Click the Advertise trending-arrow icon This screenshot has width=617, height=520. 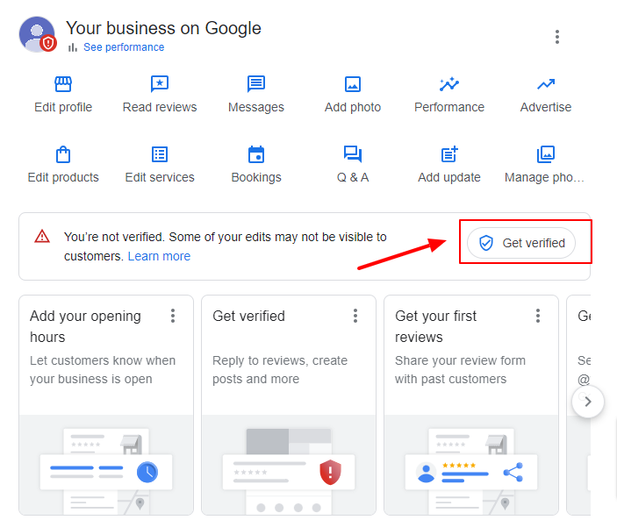(x=546, y=83)
